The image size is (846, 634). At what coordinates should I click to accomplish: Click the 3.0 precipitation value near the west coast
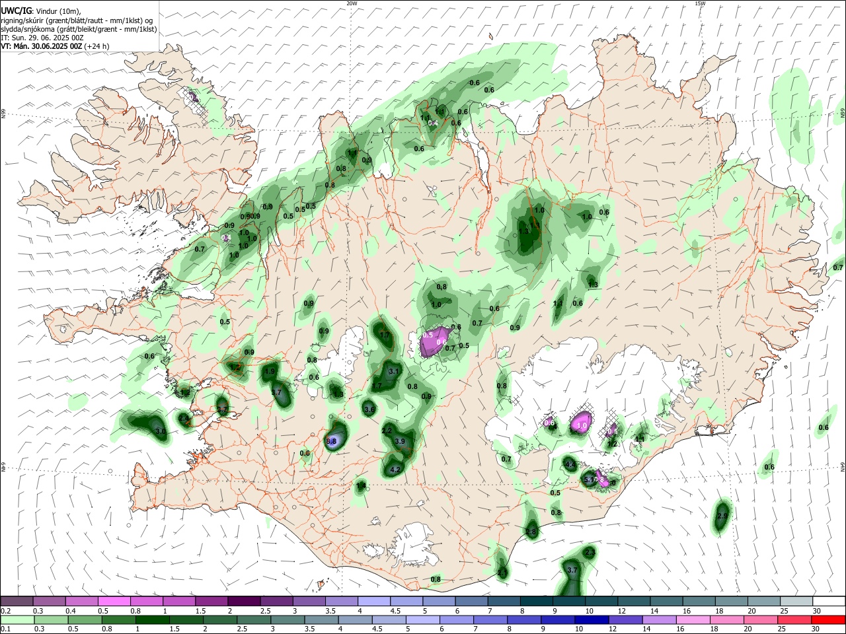(x=161, y=431)
